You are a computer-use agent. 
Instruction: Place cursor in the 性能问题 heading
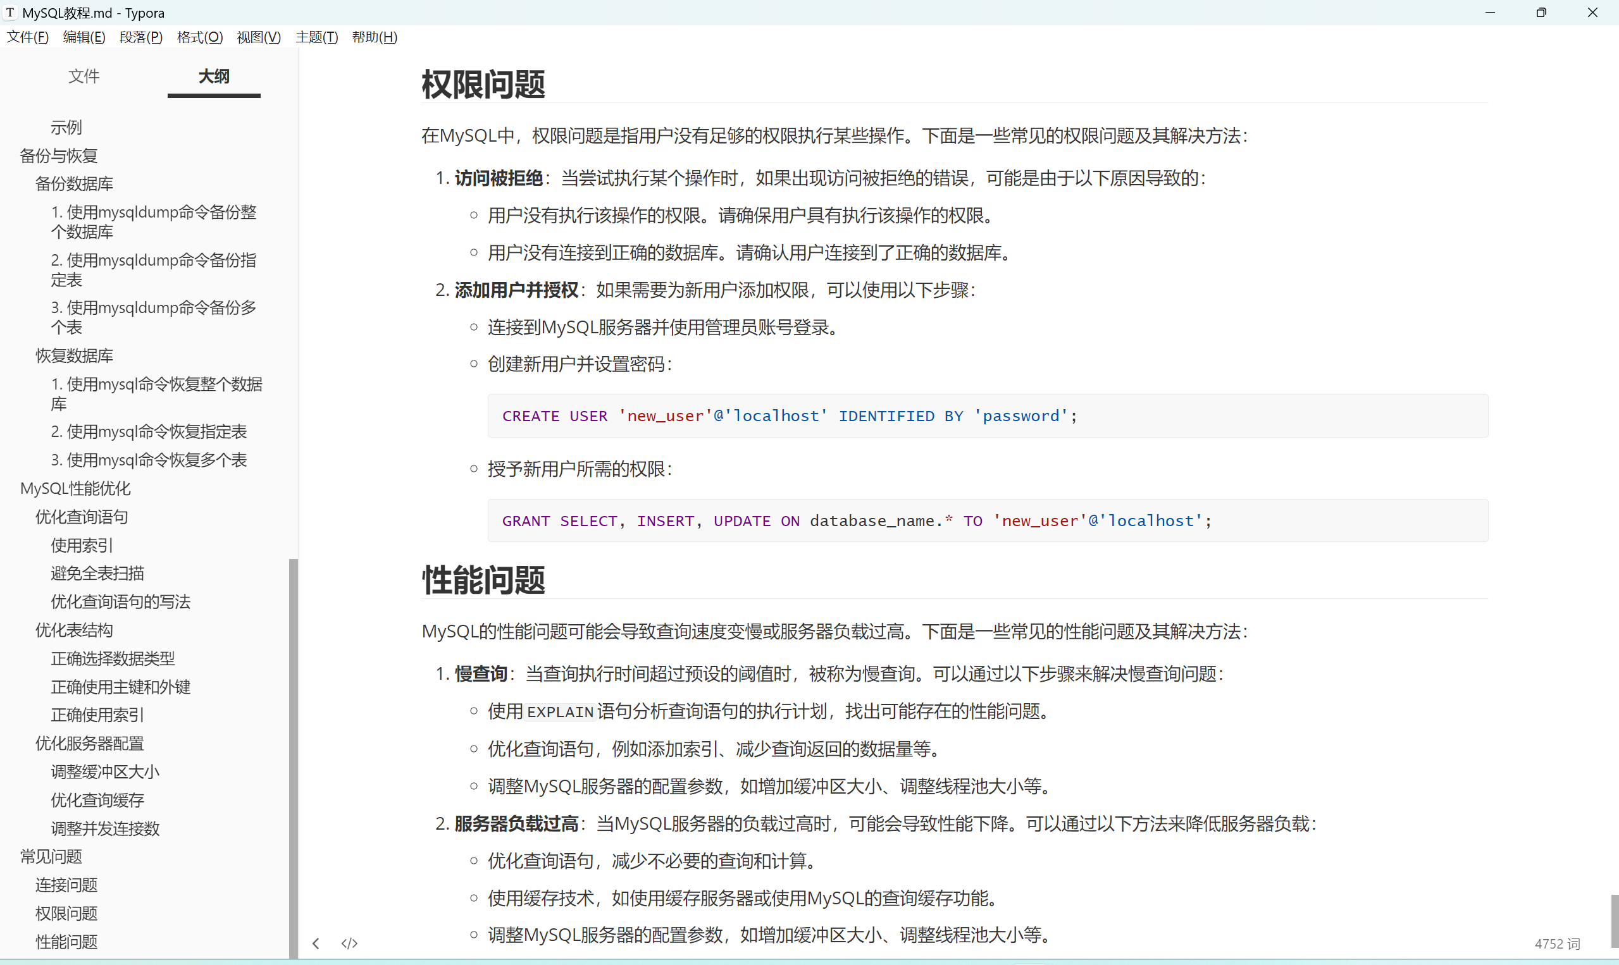(483, 579)
